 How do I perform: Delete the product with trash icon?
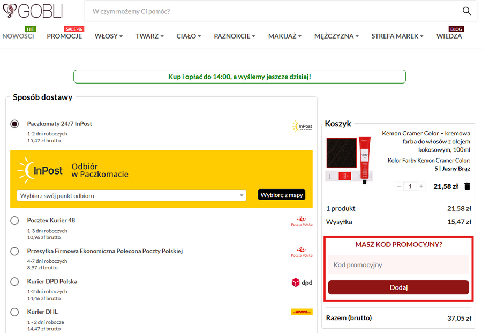(467, 186)
